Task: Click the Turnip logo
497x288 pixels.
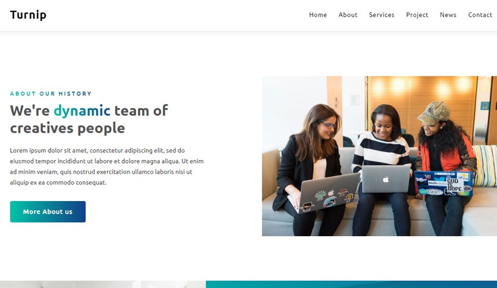Action: click(28, 15)
